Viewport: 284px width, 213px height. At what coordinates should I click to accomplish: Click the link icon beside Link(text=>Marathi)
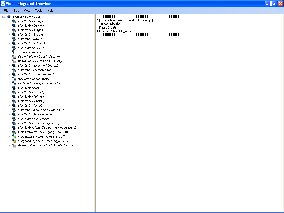14,101
